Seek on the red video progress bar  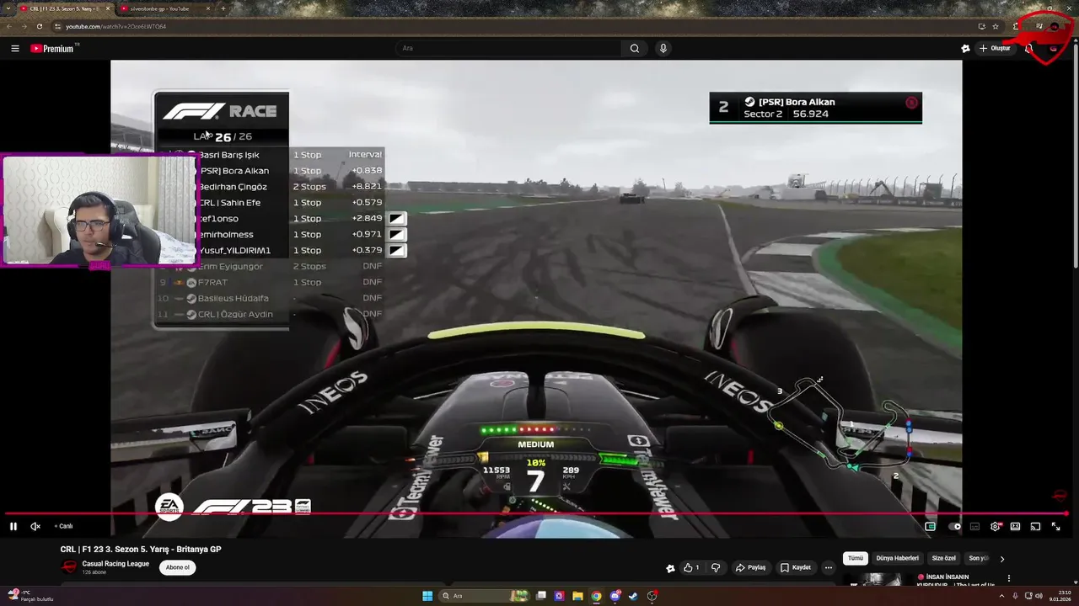[x=535, y=513]
